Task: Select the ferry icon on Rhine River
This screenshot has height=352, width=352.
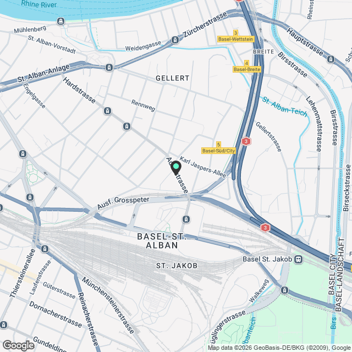Action: [61, 21]
